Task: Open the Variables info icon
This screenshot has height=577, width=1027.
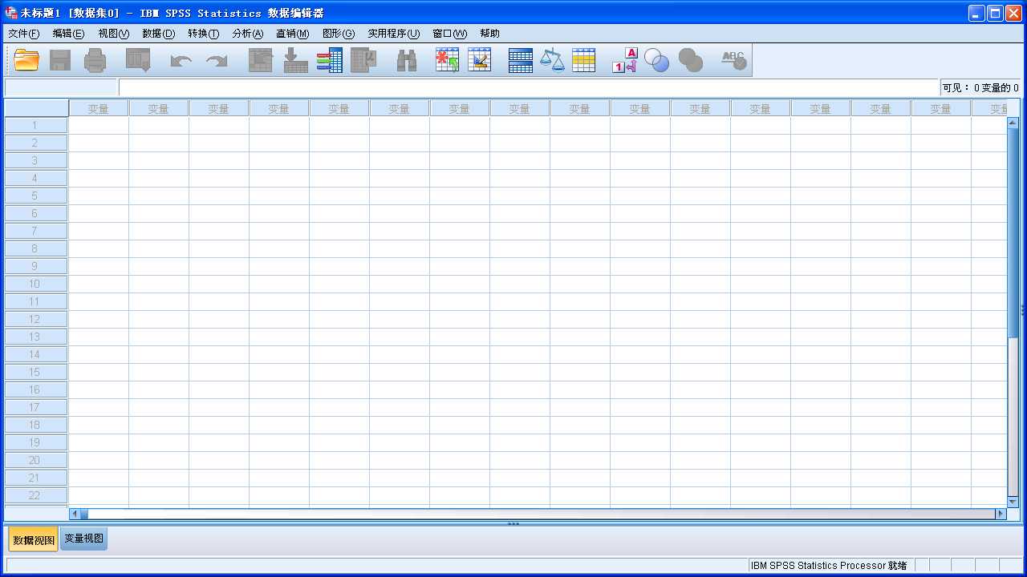Action: [x=330, y=60]
